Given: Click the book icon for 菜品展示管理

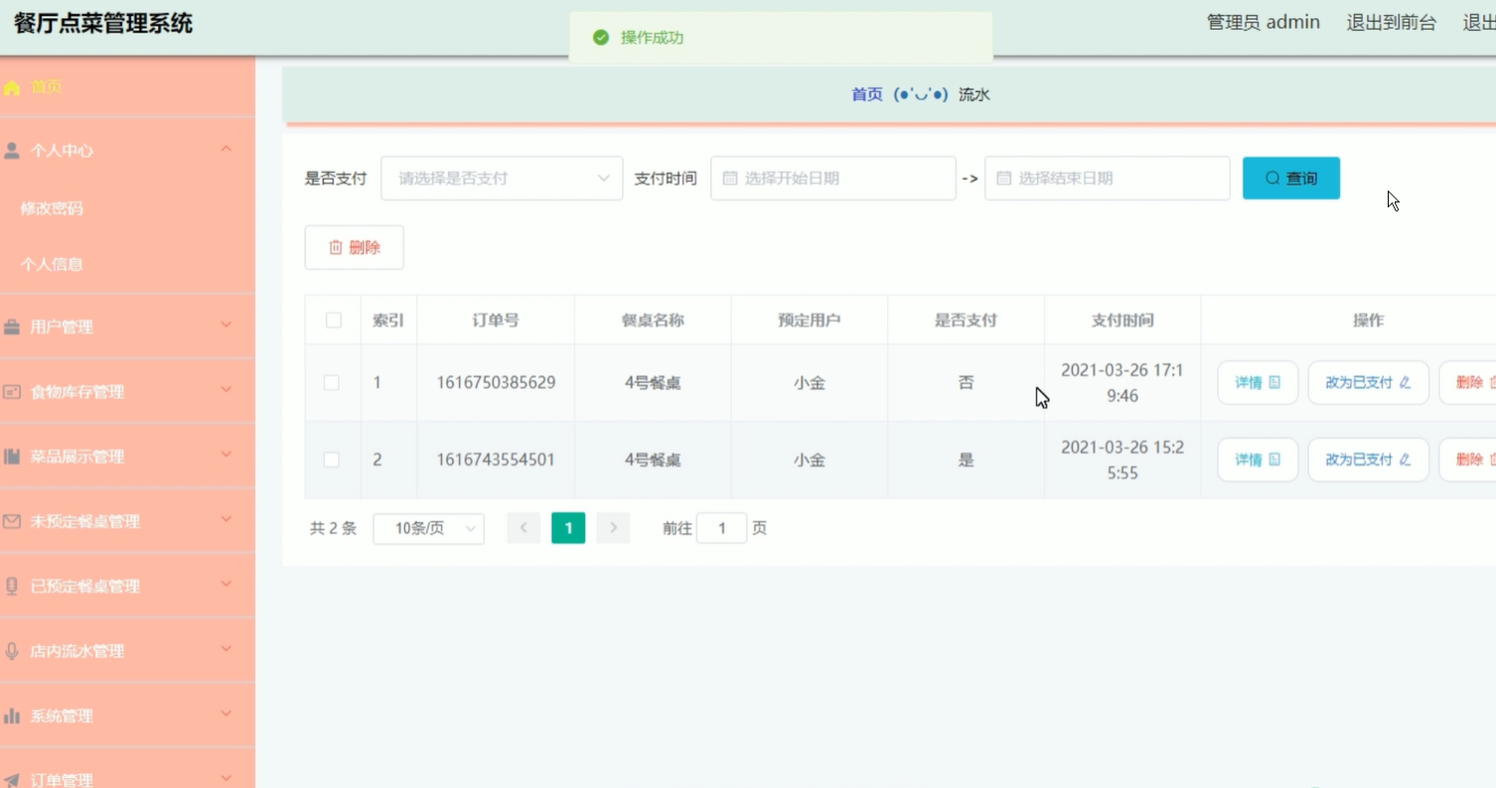Looking at the screenshot, I should pos(12,457).
